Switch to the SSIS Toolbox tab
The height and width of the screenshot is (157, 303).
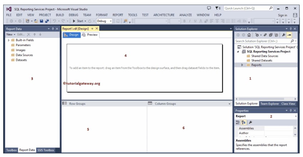pyautogui.click(x=46, y=150)
